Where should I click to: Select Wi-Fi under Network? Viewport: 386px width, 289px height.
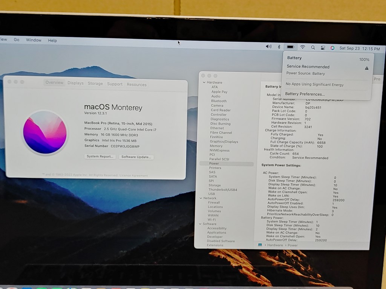tap(211, 220)
